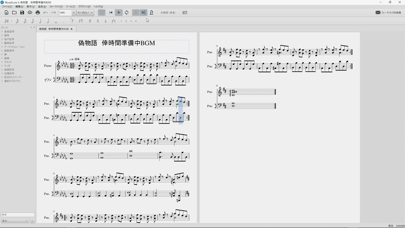Viewport: 405px width, 228px height.
Task: Open ページビュー view mode dropdown
Action: pos(85,13)
